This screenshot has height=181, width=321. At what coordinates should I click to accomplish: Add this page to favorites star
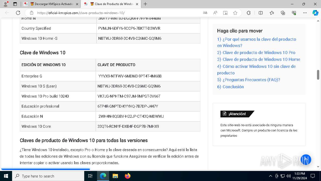pyautogui.click(x=235, y=13)
